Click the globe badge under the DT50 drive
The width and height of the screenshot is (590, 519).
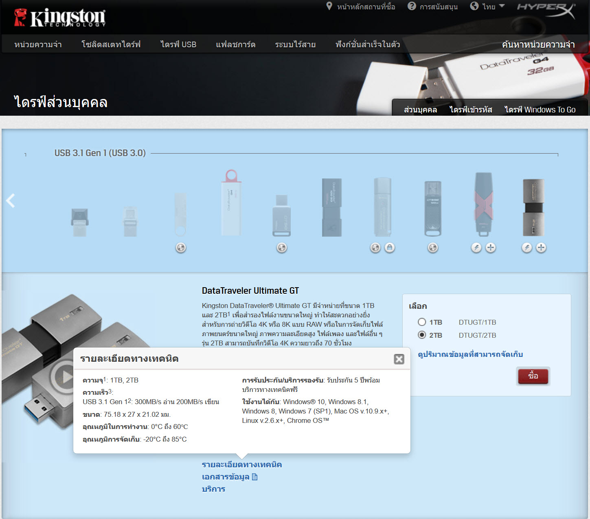click(x=282, y=247)
